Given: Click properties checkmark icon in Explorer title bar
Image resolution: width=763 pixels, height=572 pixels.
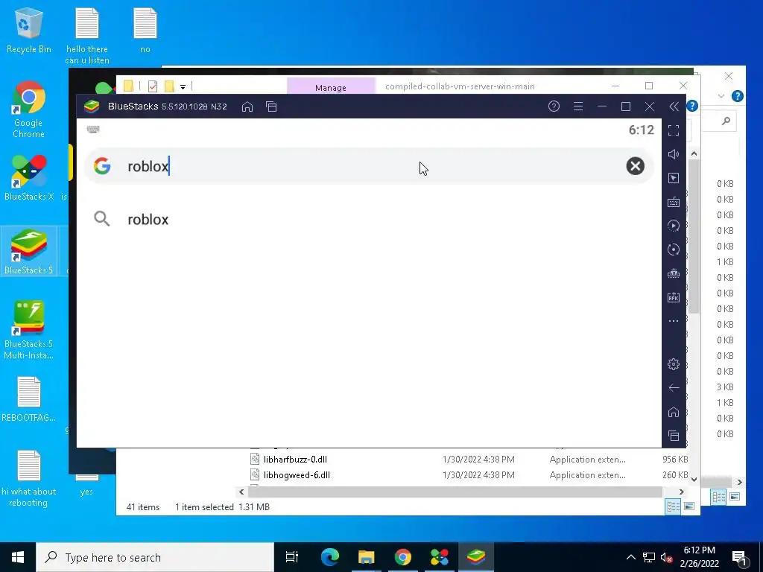Looking at the screenshot, I should click(x=153, y=86).
